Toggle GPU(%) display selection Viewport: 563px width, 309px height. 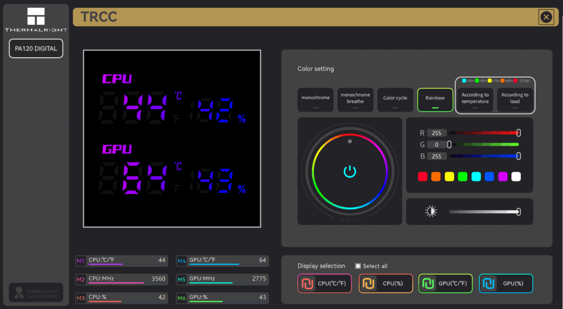tap(506, 283)
